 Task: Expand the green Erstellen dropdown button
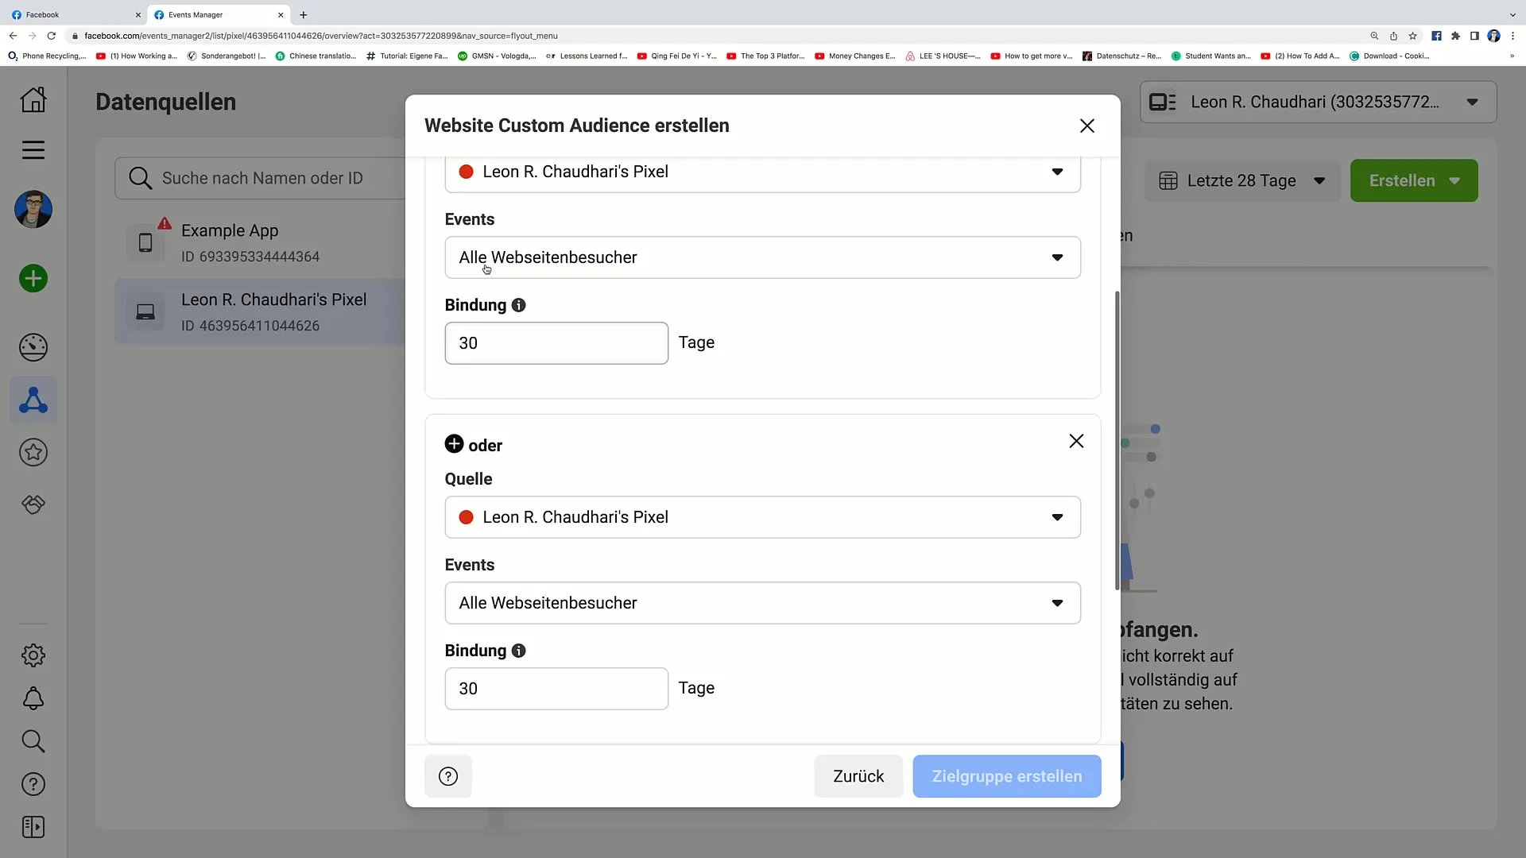[x=1414, y=180]
